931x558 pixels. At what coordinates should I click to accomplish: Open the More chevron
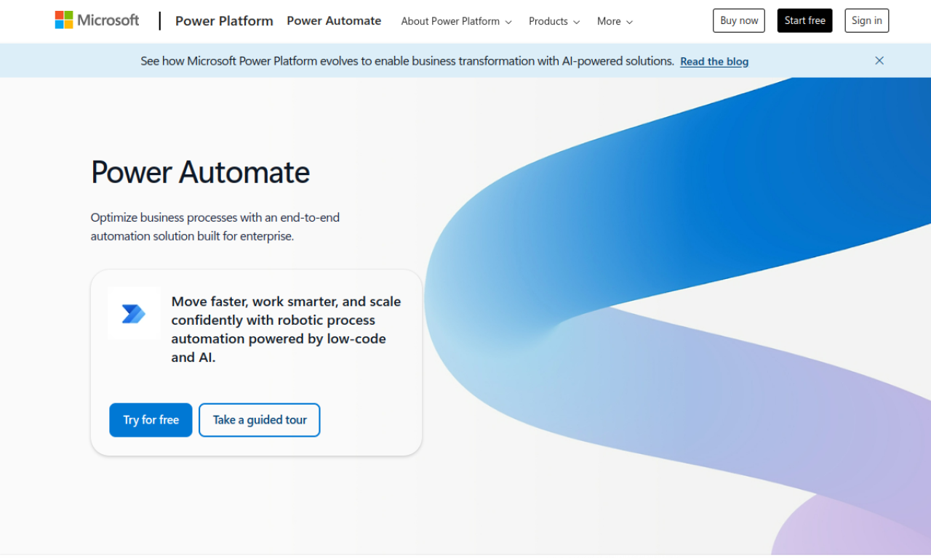pos(630,22)
